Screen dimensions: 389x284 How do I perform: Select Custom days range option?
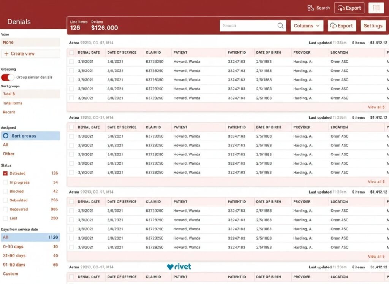(11, 274)
